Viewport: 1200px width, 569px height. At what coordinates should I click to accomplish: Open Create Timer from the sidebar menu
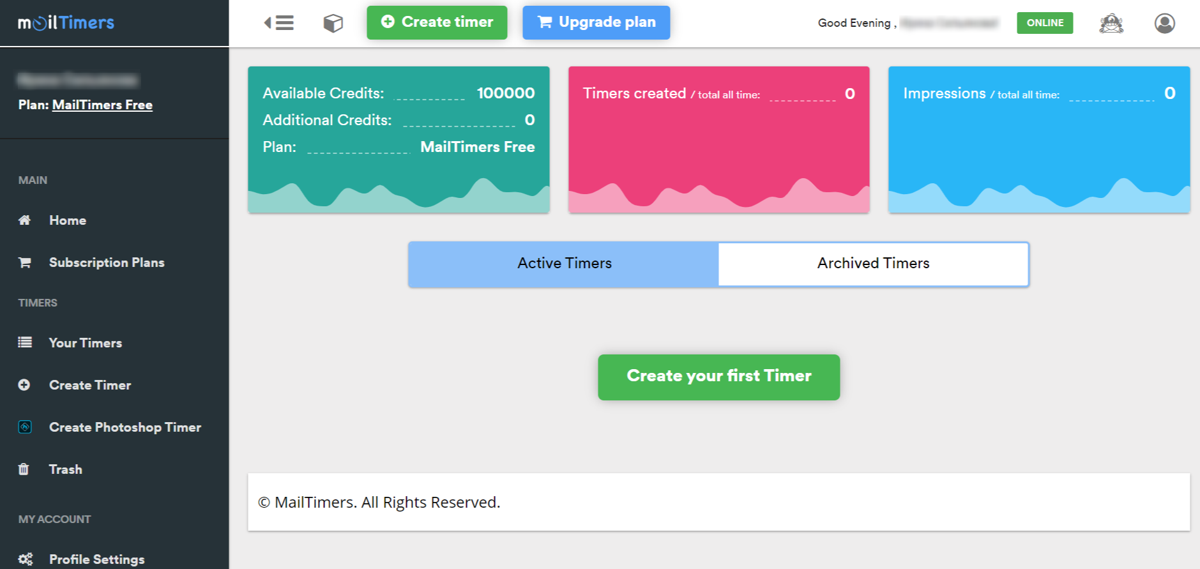pyautogui.click(x=90, y=385)
